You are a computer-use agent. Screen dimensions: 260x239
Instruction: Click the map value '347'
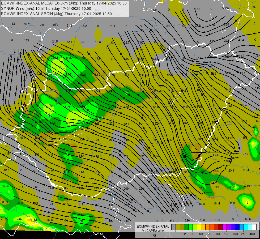[172, 221]
